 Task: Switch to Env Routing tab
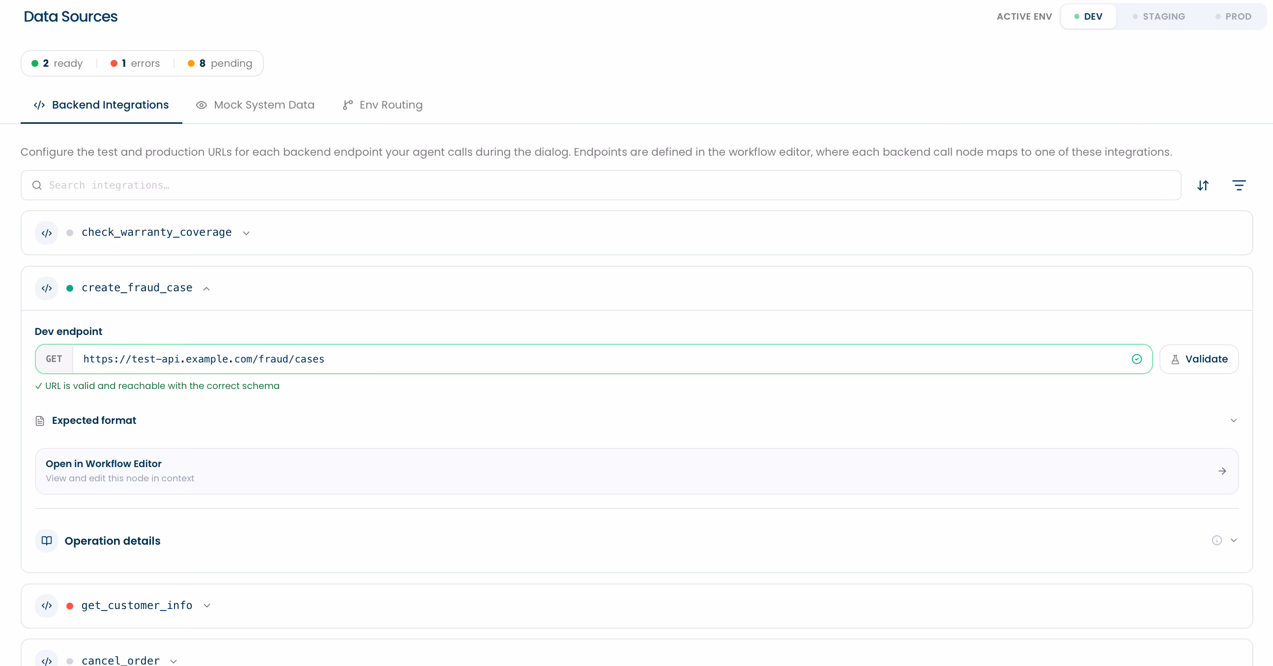pos(382,105)
